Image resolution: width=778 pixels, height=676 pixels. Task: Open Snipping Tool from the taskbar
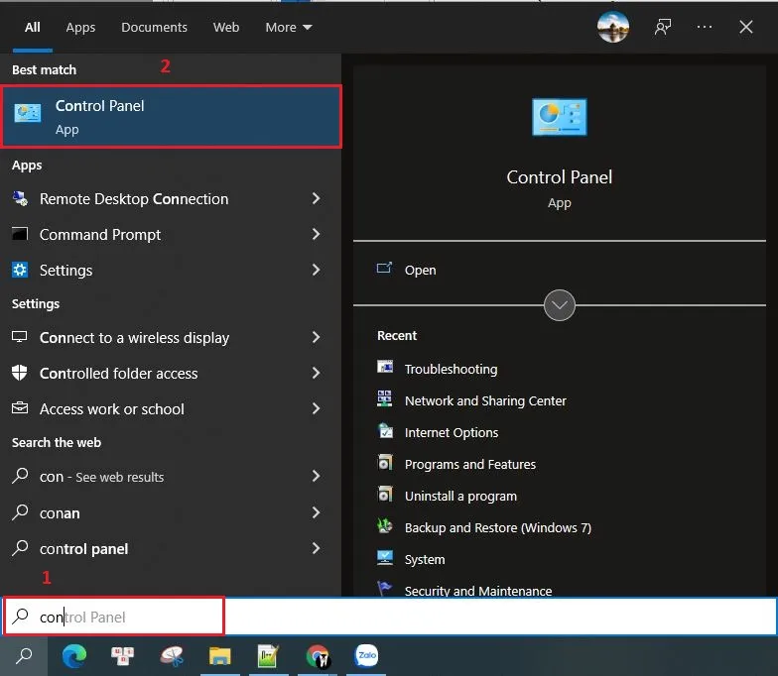coord(172,655)
